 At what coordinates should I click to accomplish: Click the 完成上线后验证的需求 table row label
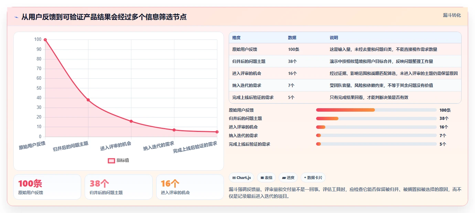[253, 97]
